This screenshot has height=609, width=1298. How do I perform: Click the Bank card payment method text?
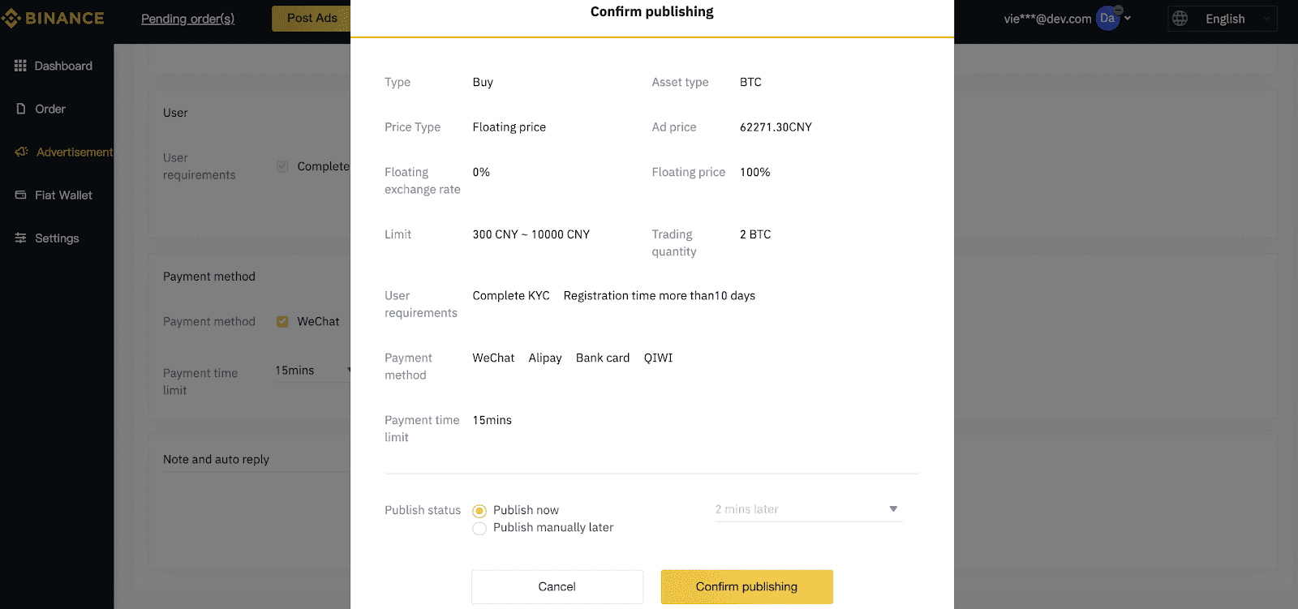[x=603, y=358]
